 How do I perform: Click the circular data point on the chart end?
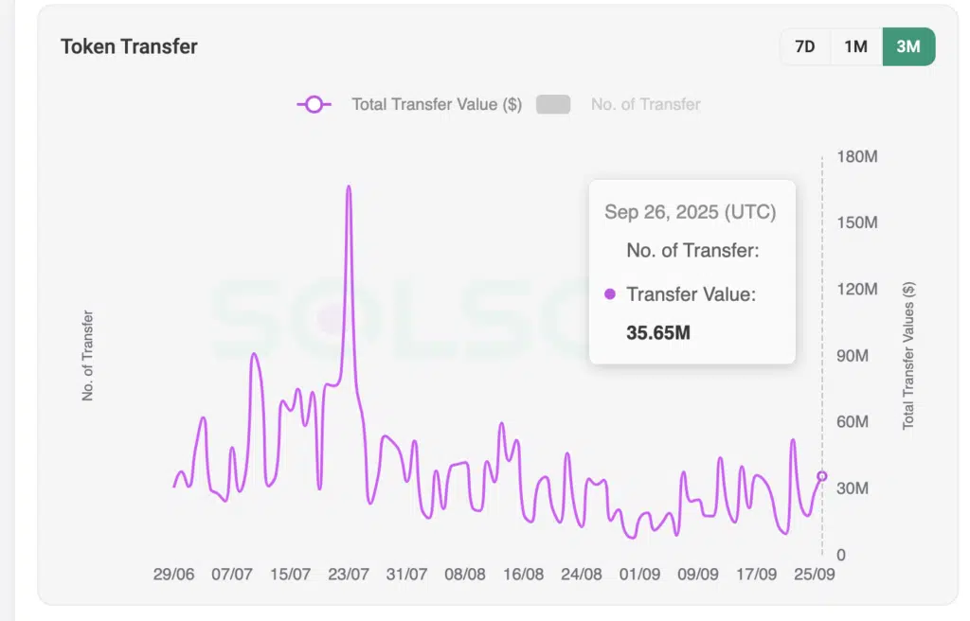[x=822, y=476]
